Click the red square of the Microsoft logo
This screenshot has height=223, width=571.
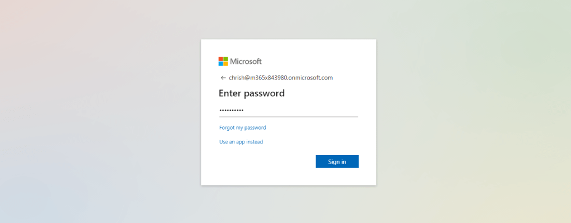220,59
